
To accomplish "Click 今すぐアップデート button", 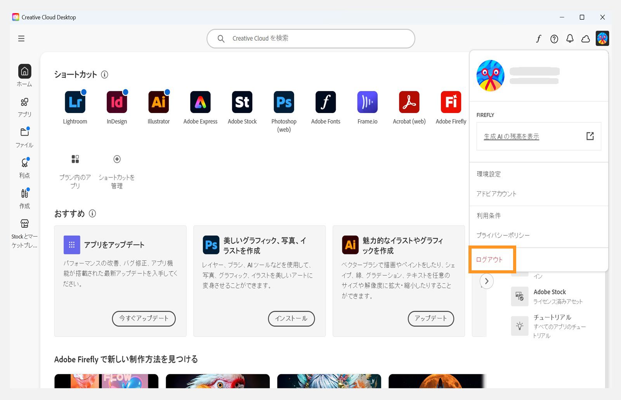I will point(144,318).
